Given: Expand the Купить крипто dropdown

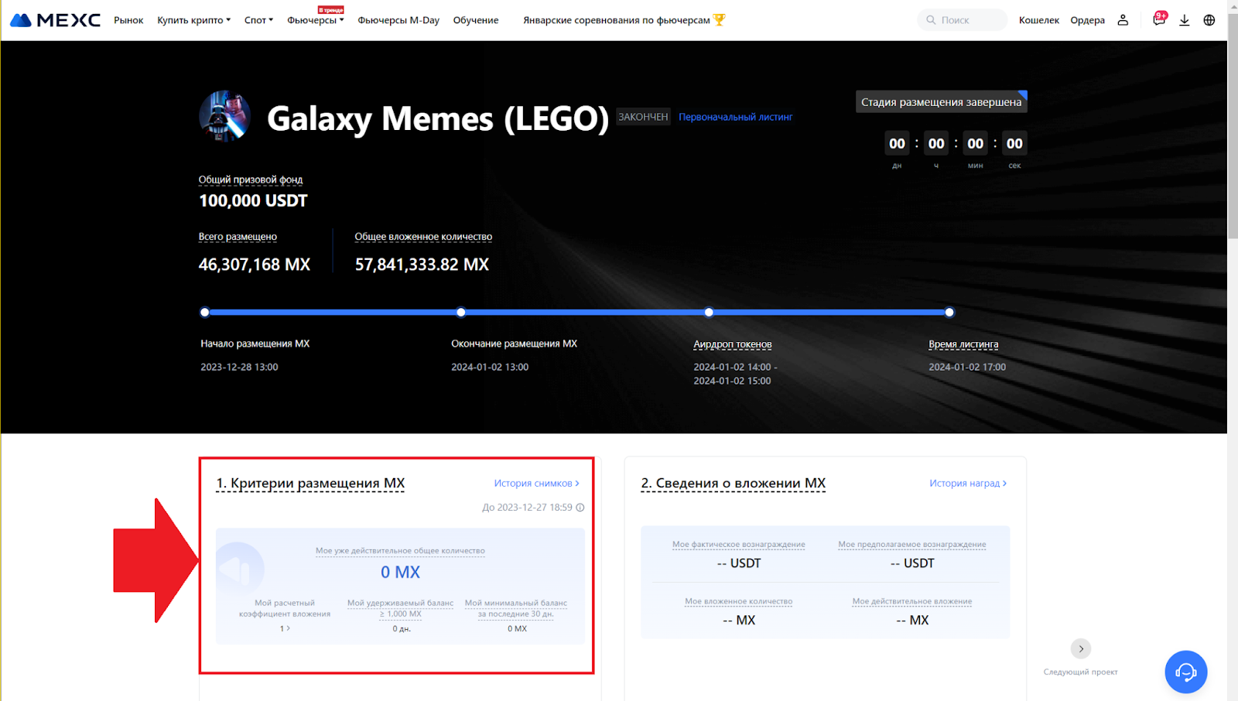Looking at the screenshot, I should pyautogui.click(x=193, y=20).
